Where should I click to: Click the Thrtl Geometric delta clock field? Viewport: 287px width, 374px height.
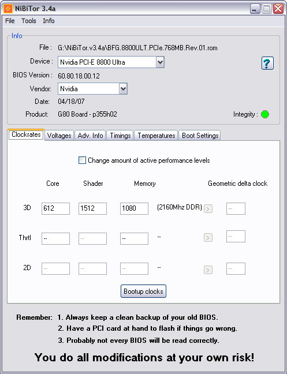pyautogui.click(x=236, y=237)
